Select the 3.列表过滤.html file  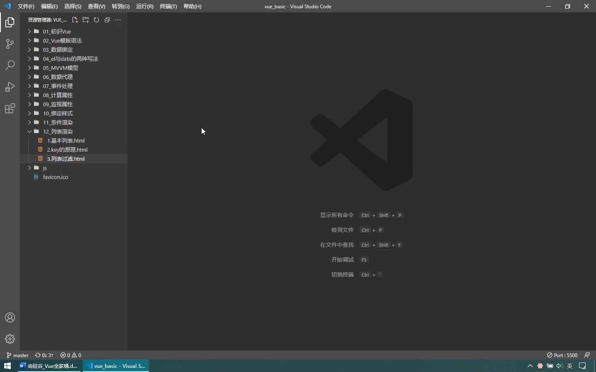74,159
